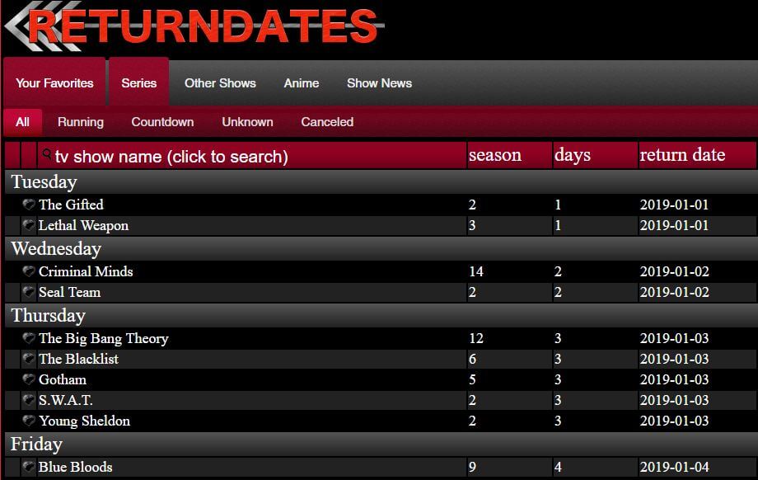Click Gotham return date 2019-01-03
The image size is (758, 480).
pyautogui.click(x=674, y=380)
